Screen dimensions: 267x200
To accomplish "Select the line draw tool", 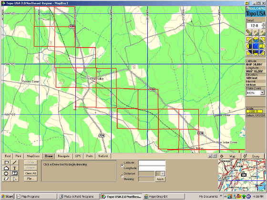I will pos(14,162).
